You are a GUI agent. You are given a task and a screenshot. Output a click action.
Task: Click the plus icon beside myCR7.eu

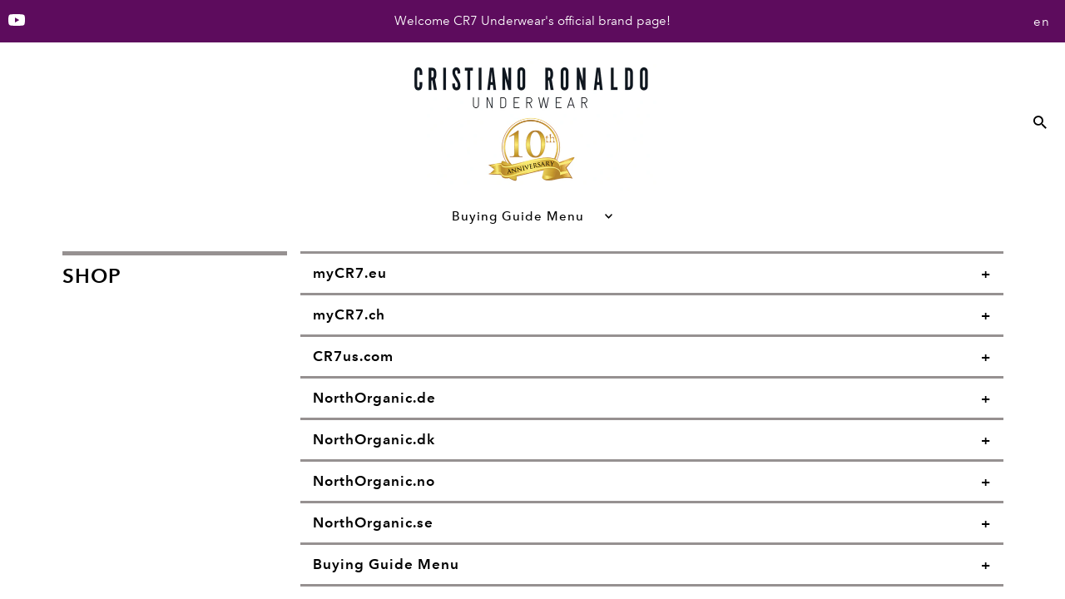pos(985,275)
